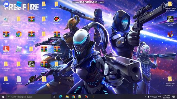177x99 pixels.
Task: Expand the hidden system tray icons chevron
Action: click(x=145, y=97)
